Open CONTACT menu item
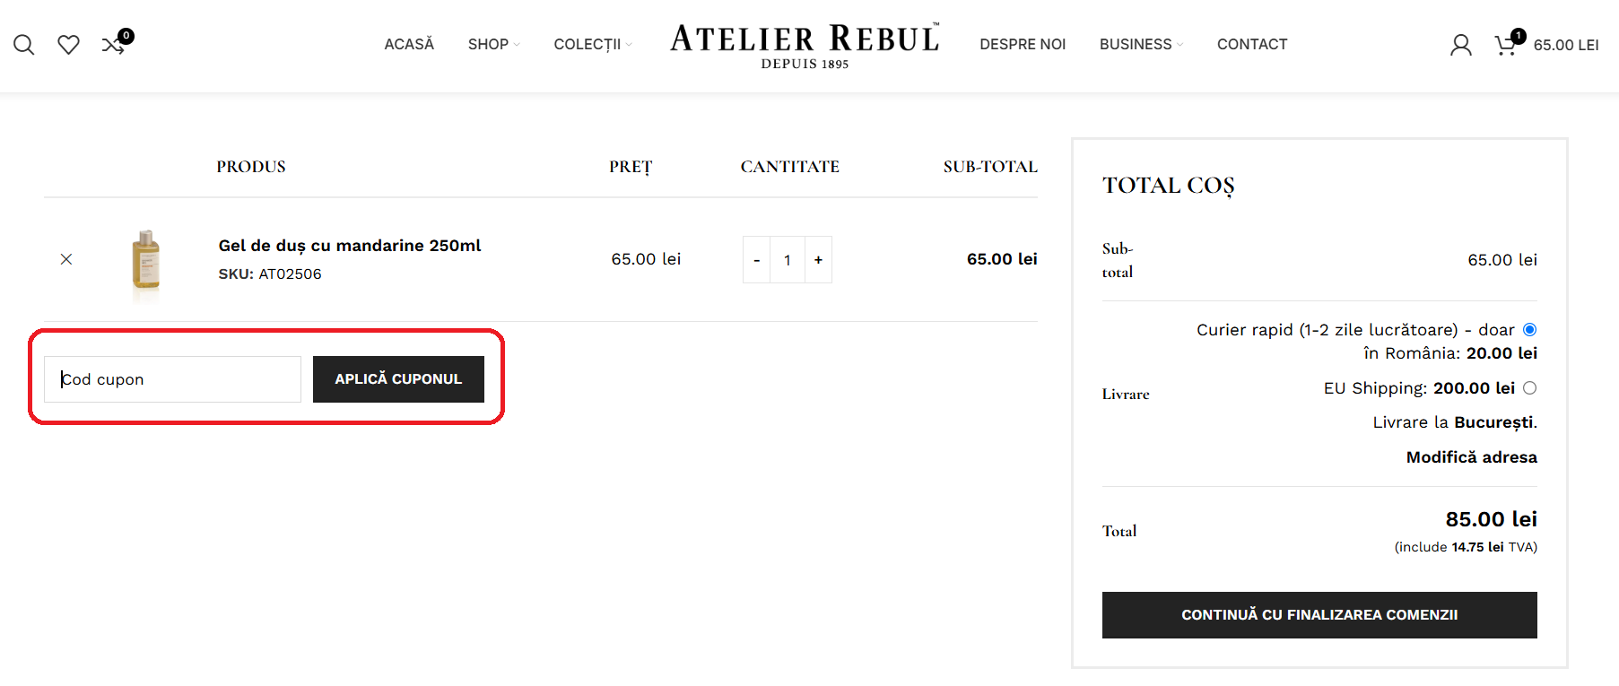Viewport: 1619px width, 686px height. (1251, 45)
